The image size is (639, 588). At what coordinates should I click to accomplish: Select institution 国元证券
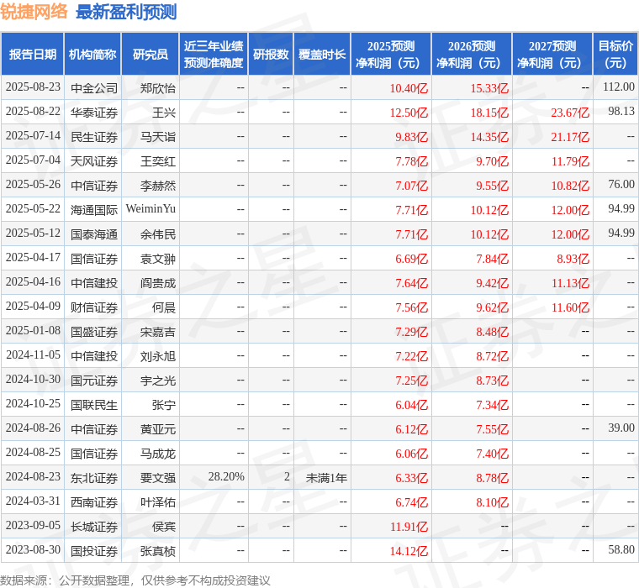coord(94,381)
